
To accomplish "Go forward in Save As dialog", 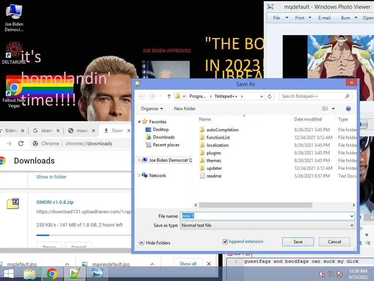I will point(152,96).
